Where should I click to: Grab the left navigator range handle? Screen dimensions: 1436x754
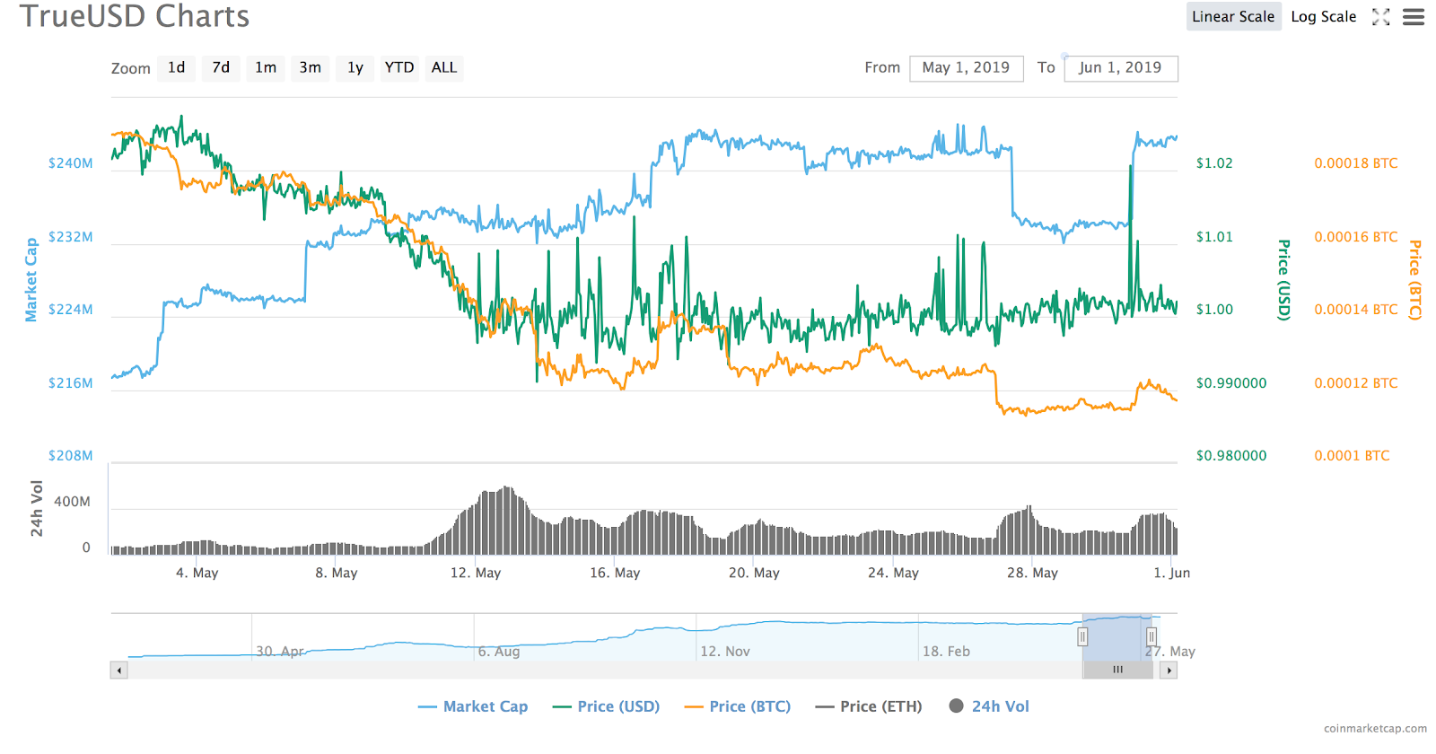1082,636
